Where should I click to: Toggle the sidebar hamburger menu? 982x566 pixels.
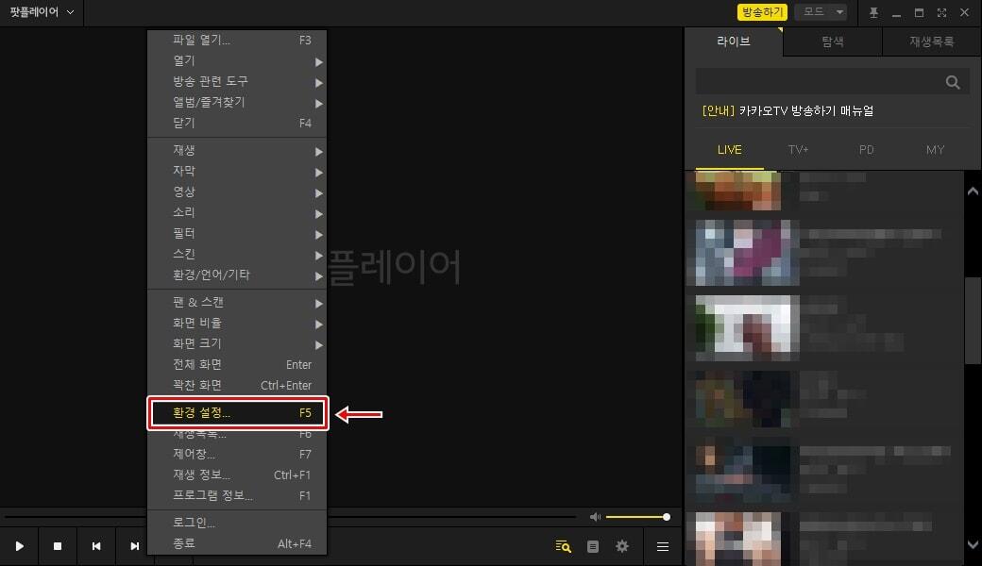coord(663,546)
